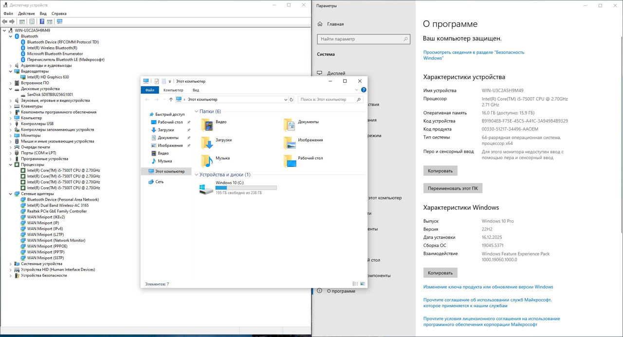Open the Видео folder icon
Image resolution: width=623 pixels, height=337 pixels.
tap(208, 125)
